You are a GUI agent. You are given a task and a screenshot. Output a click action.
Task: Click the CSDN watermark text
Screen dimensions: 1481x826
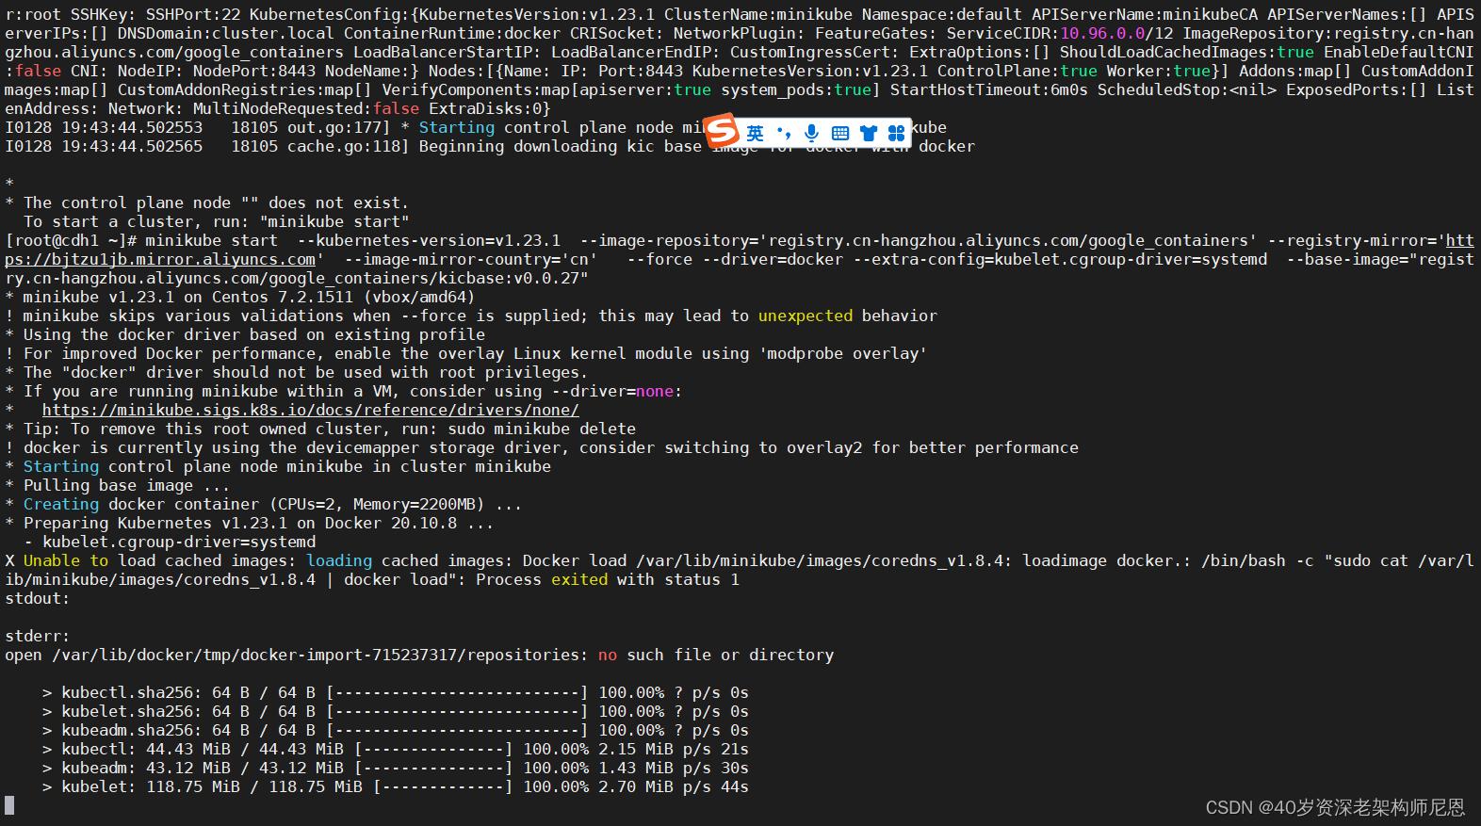click(x=1335, y=807)
